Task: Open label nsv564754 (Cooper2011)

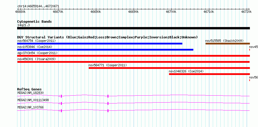Action: tap(37, 41)
